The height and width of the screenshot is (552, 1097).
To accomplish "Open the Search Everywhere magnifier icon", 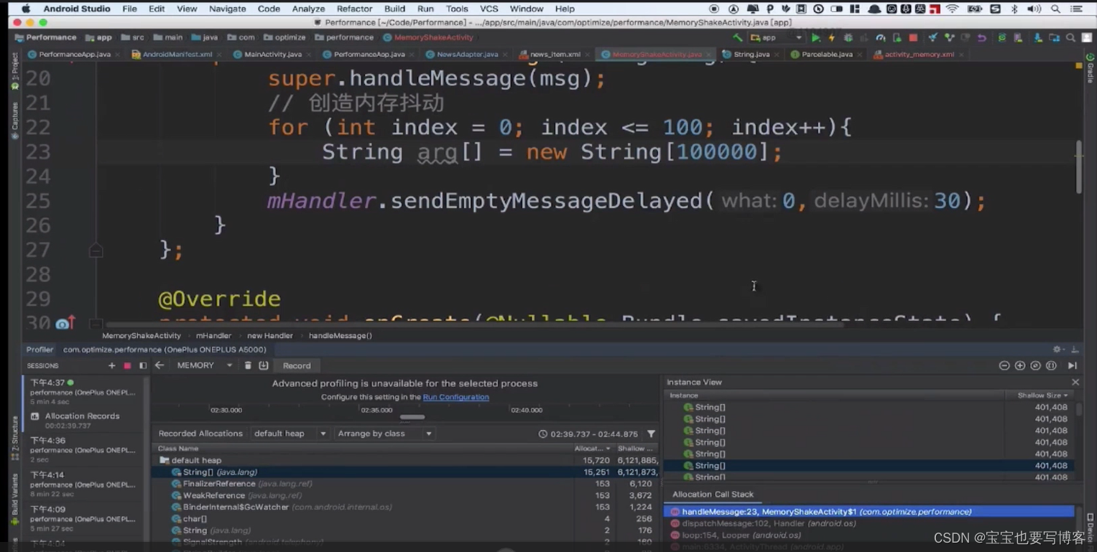I will [1070, 37].
